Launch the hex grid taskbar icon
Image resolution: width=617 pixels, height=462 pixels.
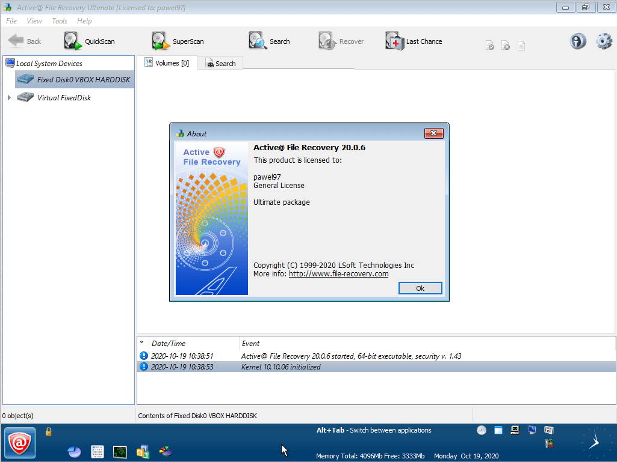(x=97, y=452)
